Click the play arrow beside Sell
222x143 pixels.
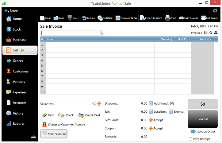(x=23, y=50)
